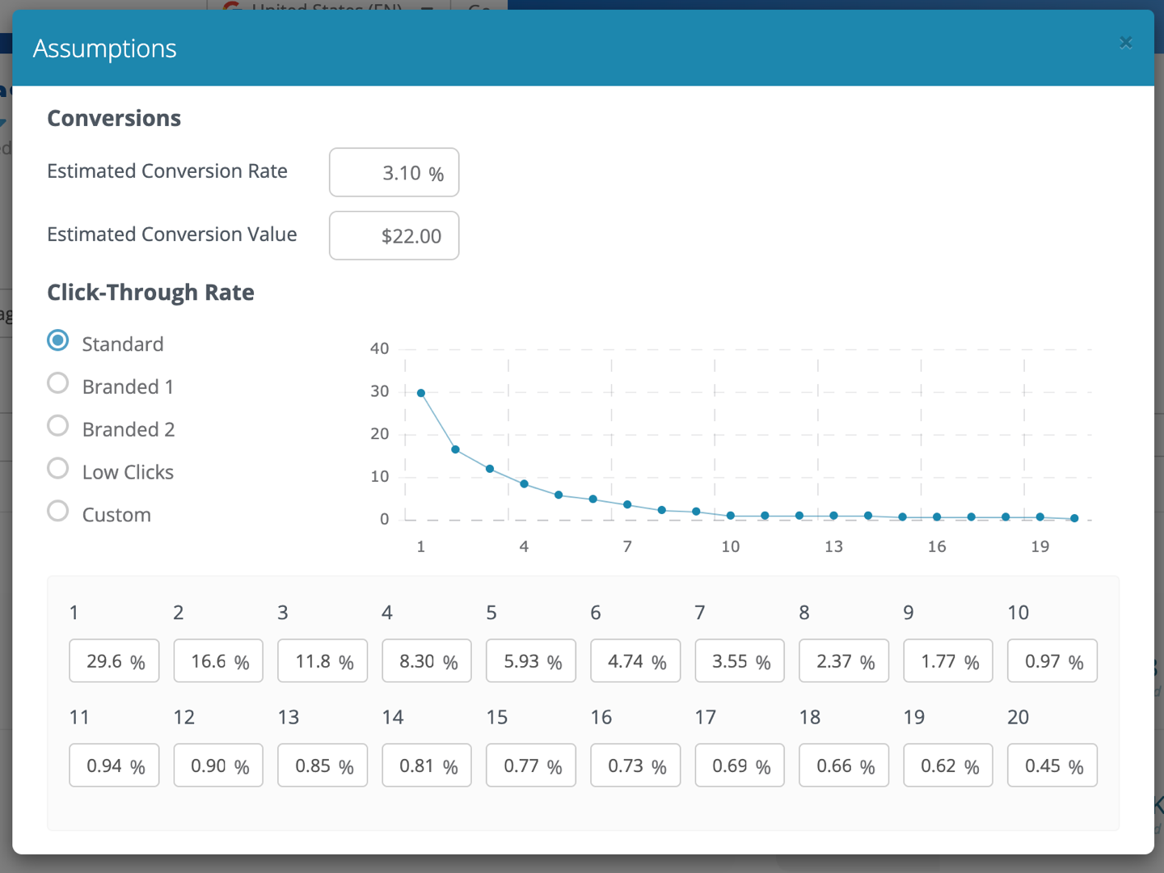Click the position 14 CTR field 0.81
1164x873 pixels.
(x=427, y=765)
